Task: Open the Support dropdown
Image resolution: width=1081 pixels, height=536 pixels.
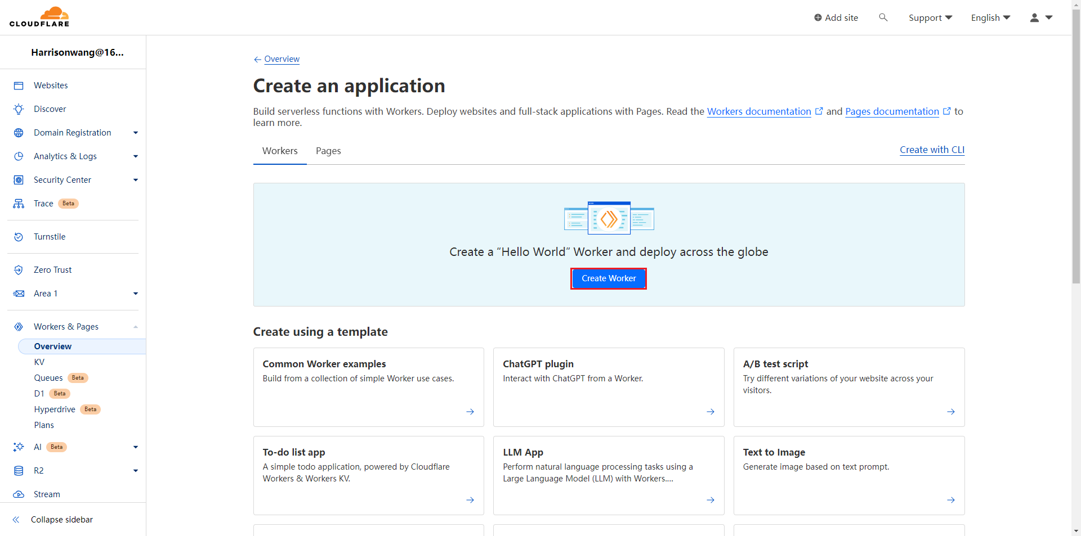Action: point(930,17)
